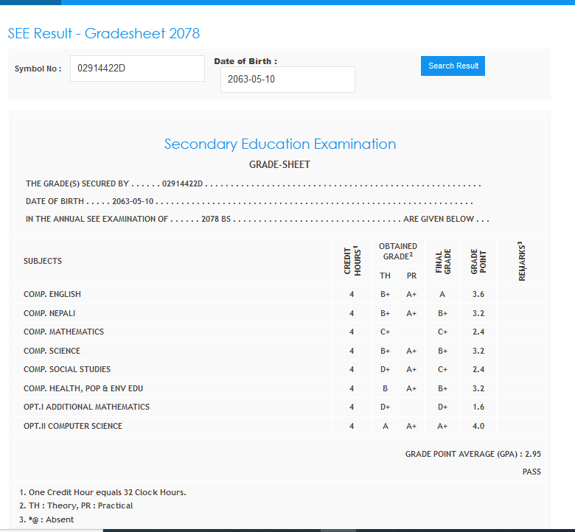The width and height of the screenshot is (575, 532).
Task: Focus the Date of Birth input field
Action: pyautogui.click(x=287, y=80)
